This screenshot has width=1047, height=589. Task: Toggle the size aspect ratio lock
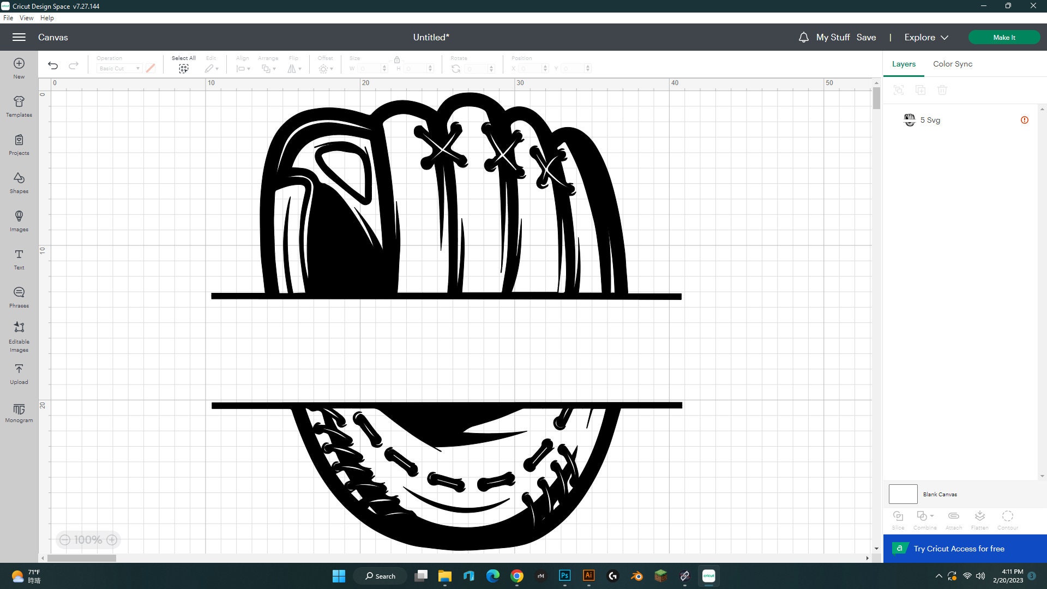[396, 60]
